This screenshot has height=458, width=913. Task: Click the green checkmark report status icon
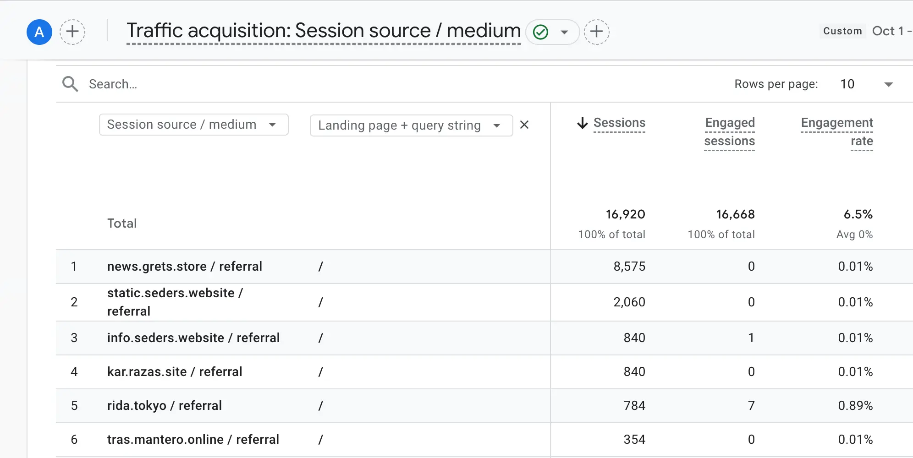click(541, 32)
